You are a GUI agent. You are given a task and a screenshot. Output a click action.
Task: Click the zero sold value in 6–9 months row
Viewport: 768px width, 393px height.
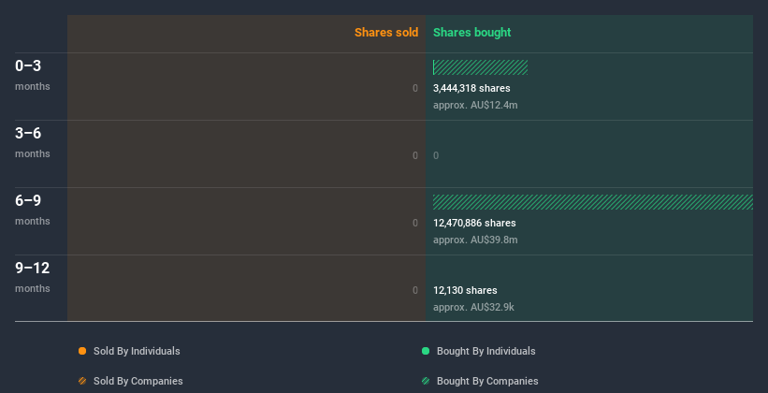[x=415, y=223]
